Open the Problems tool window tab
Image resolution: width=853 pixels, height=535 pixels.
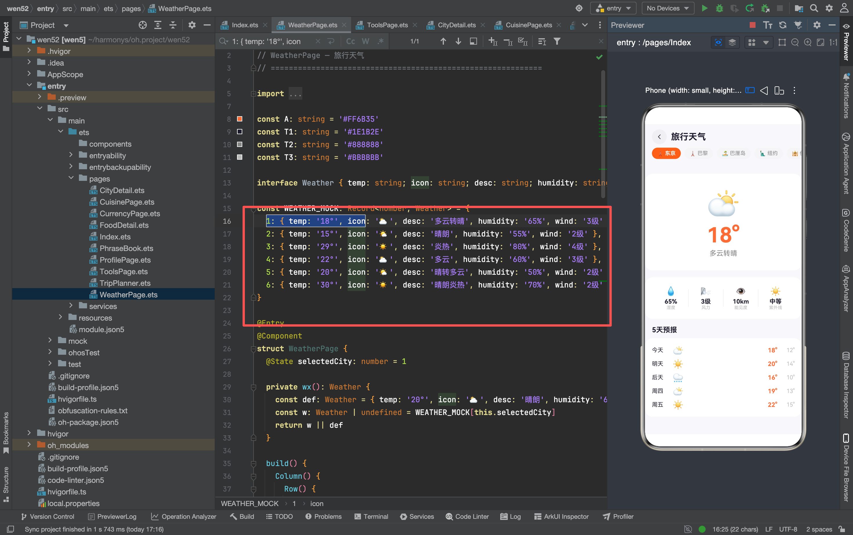click(x=324, y=517)
